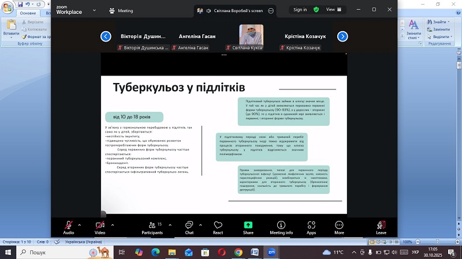Expand the video settings arrow next to Video
Viewport: 462px width, 259px height.
point(112,224)
